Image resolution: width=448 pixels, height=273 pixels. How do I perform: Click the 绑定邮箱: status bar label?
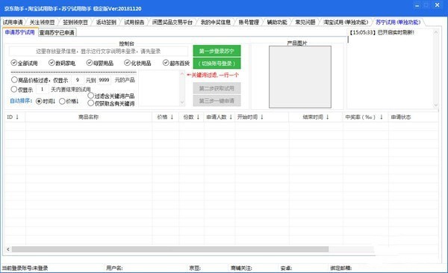341,268
